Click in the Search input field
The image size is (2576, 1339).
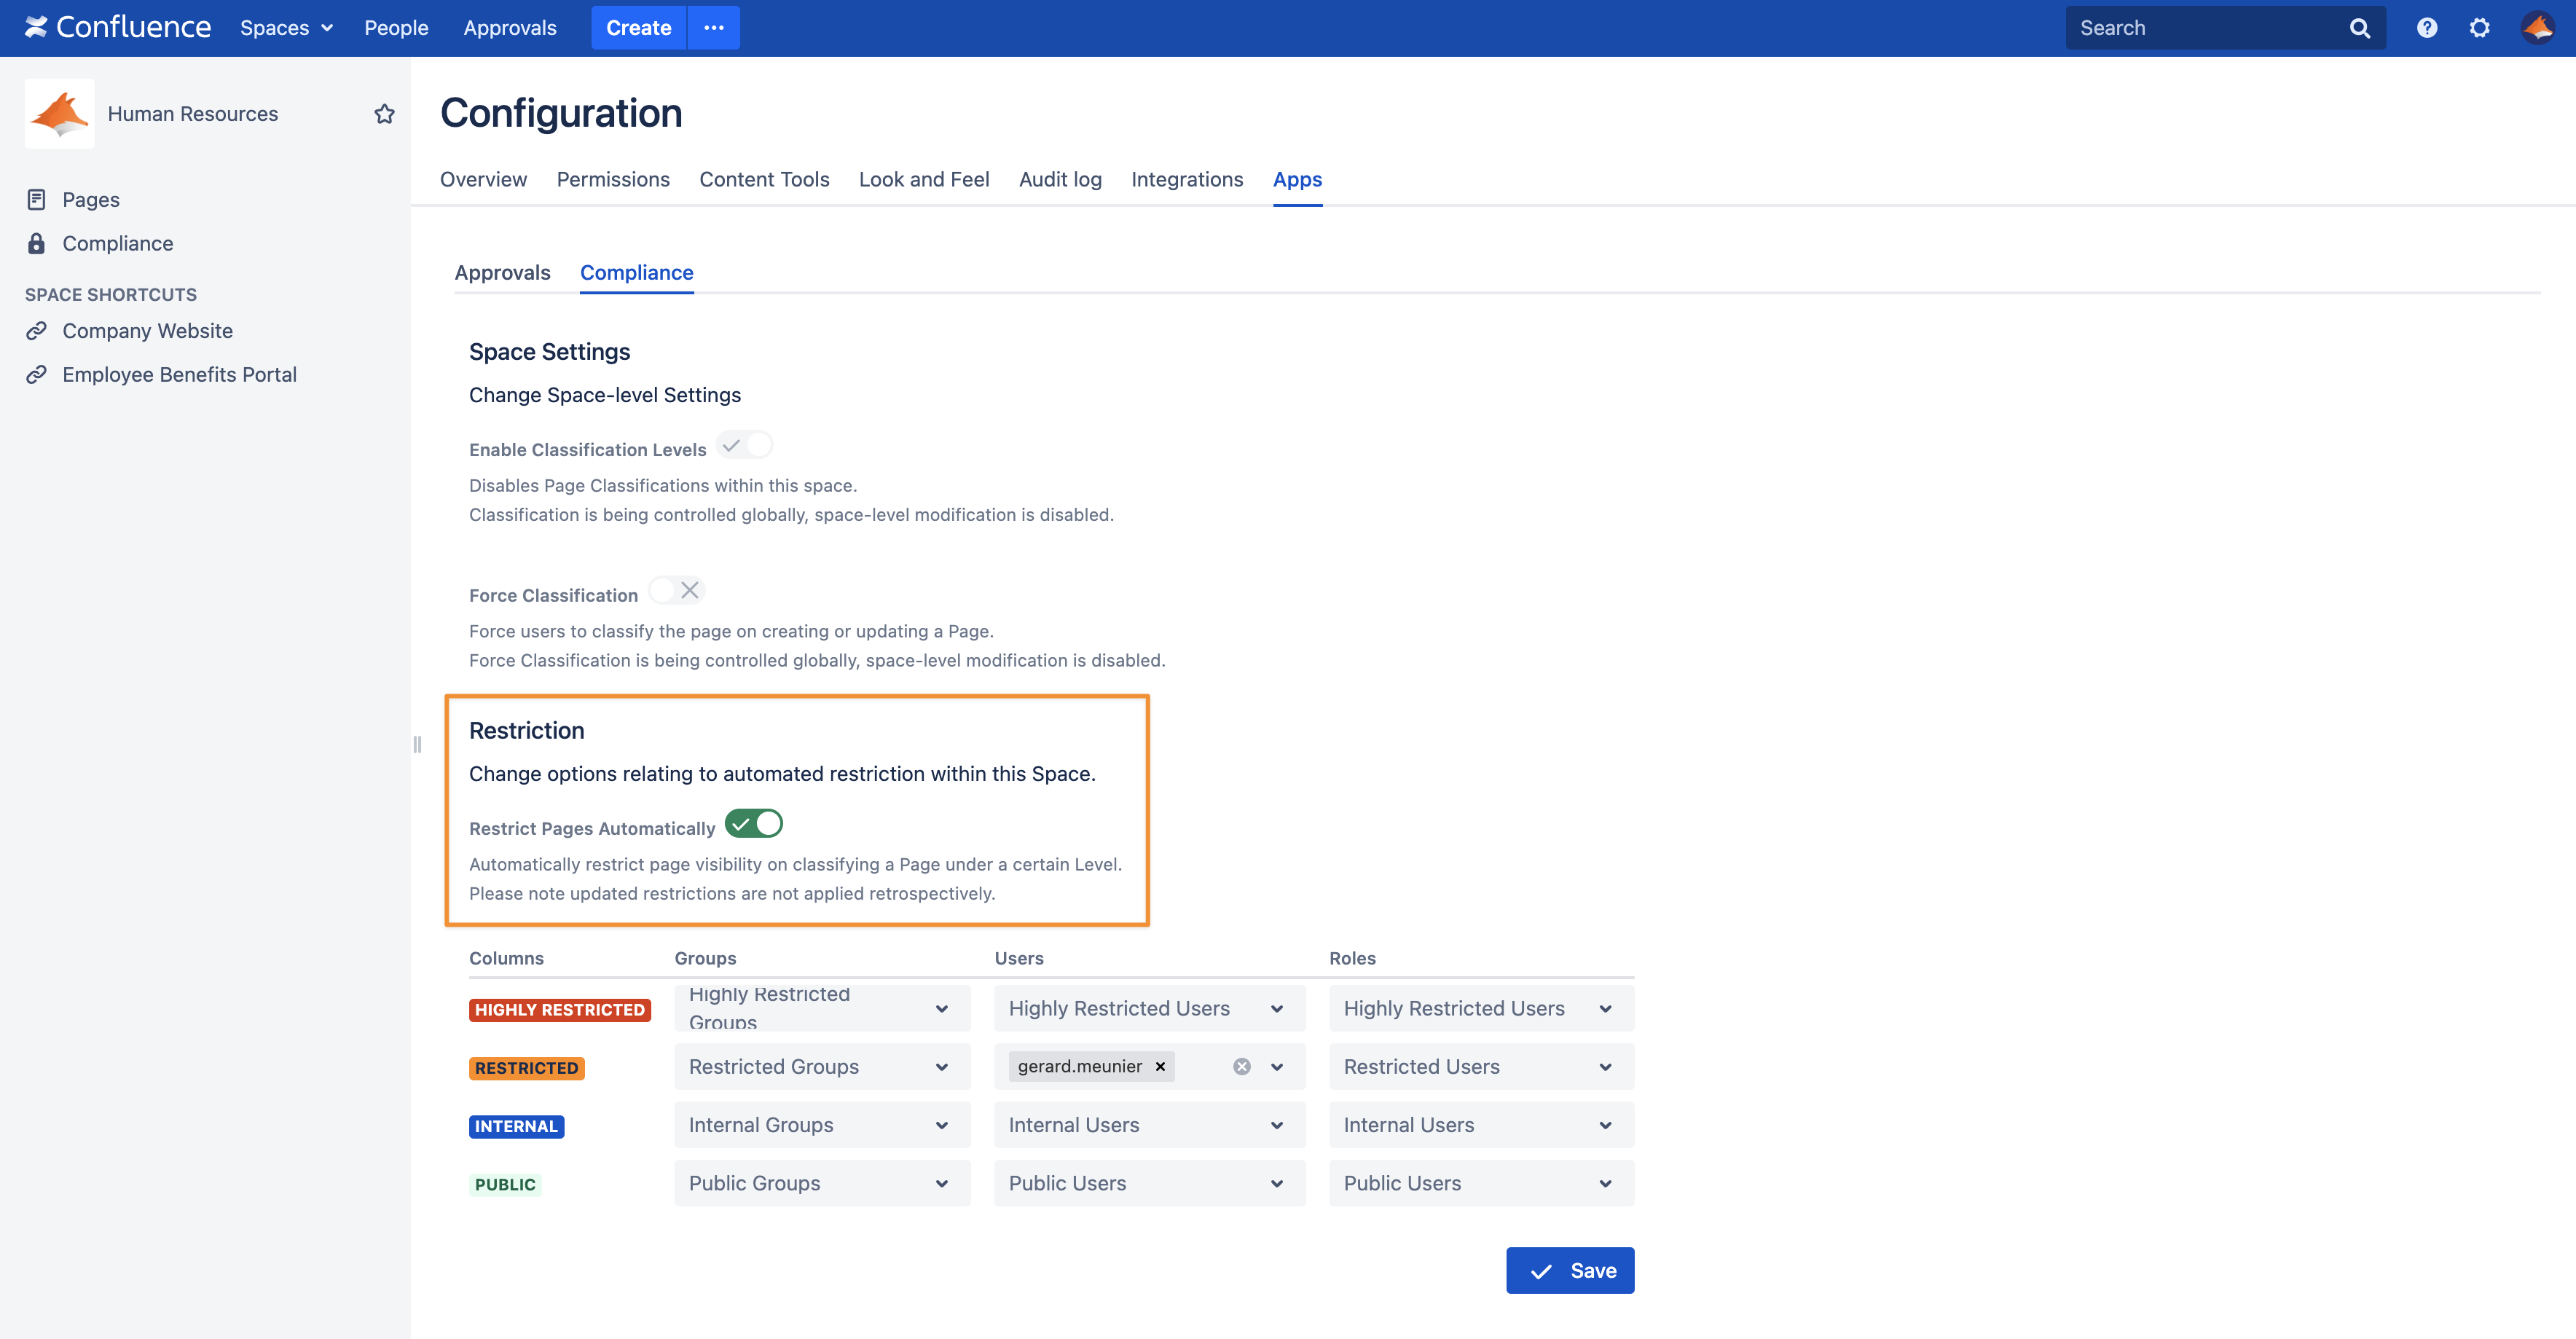pyautogui.click(x=2200, y=28)
